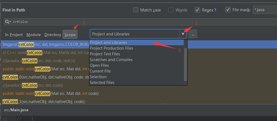The image size is (277, 121).
Task: Click the scope list scrollbar
Action: (185, 65)
